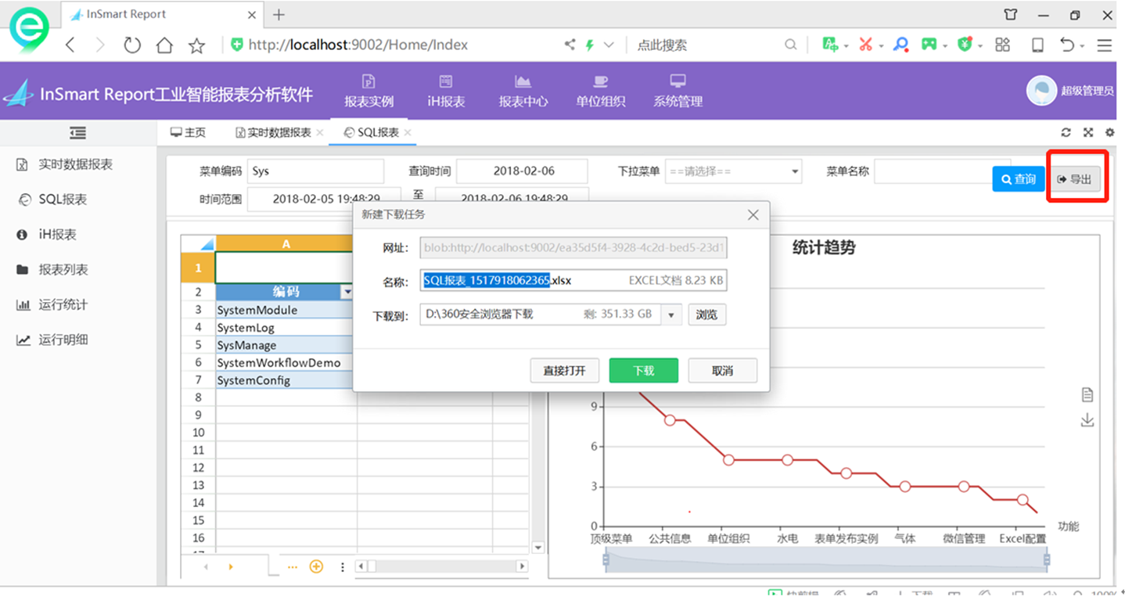The image size is (1125, 597).
Task: Expand the 下拉菜单 ==请选择== dropdown
Action: pos(733,171)
